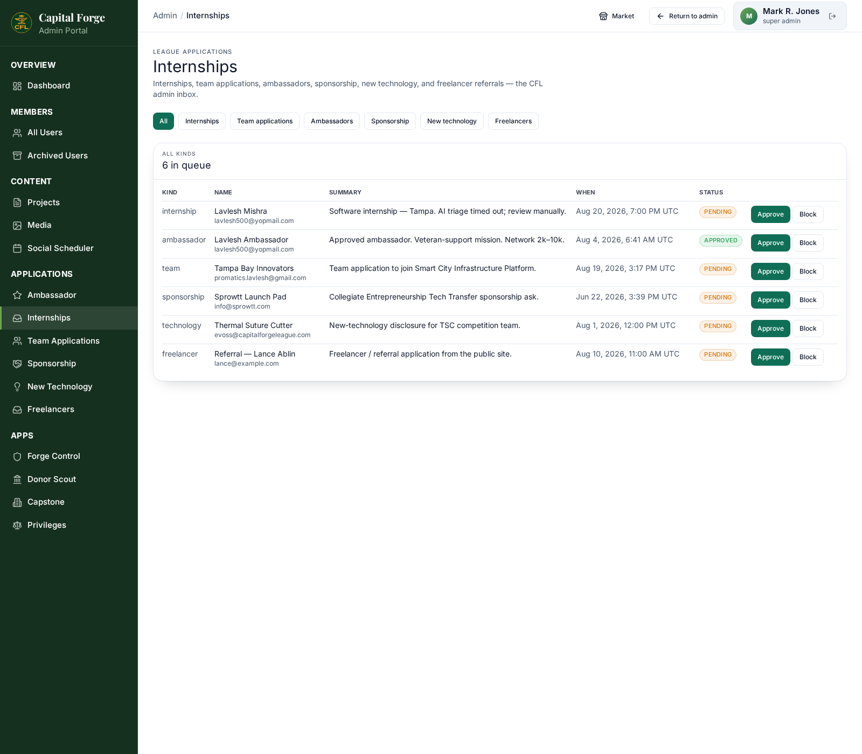Switch to New technology filter tab
The width and height of the screenshot is (862, 754).
(x=452, y=121)
